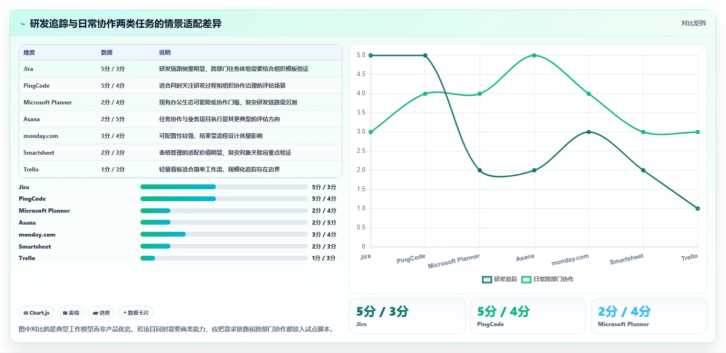
Task: Click the 维度 column header
Action: [x=29, y=53]
